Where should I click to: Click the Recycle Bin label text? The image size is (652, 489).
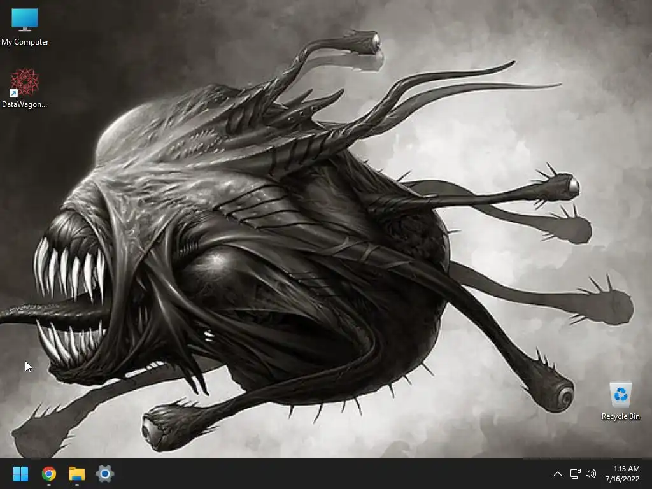pos(620,416)
